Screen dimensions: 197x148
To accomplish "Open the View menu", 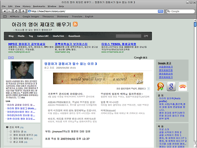I will click(18, 6).
